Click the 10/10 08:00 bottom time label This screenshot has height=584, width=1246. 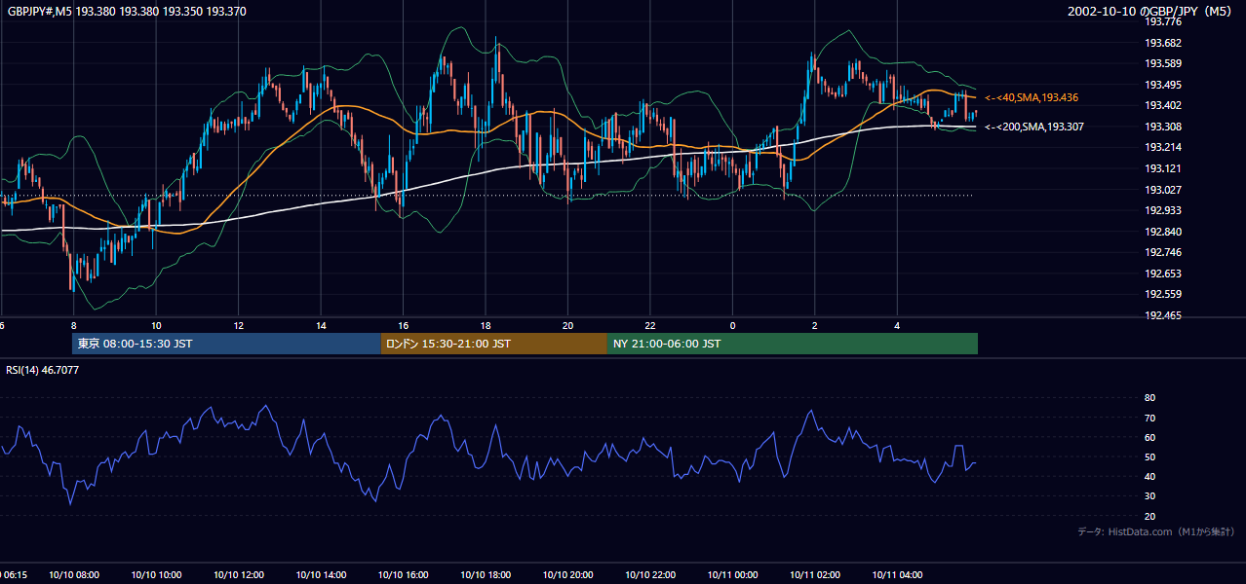[x=73, y=575]
